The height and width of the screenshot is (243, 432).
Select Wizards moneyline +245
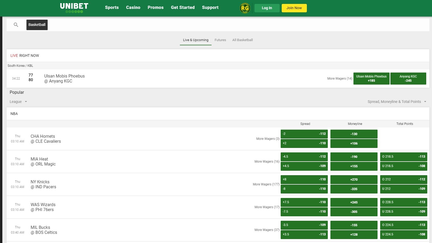pyautogui.click(x=354, y=202)
